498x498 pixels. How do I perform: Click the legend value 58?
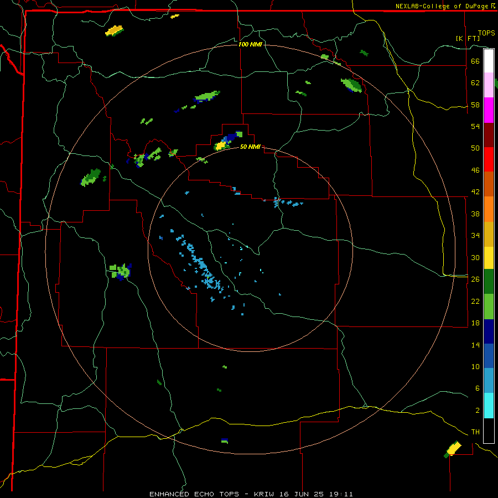475,105
